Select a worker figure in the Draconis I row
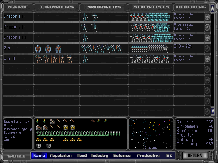The width and height of the screenshot is (218, 163). pos(84,17)
